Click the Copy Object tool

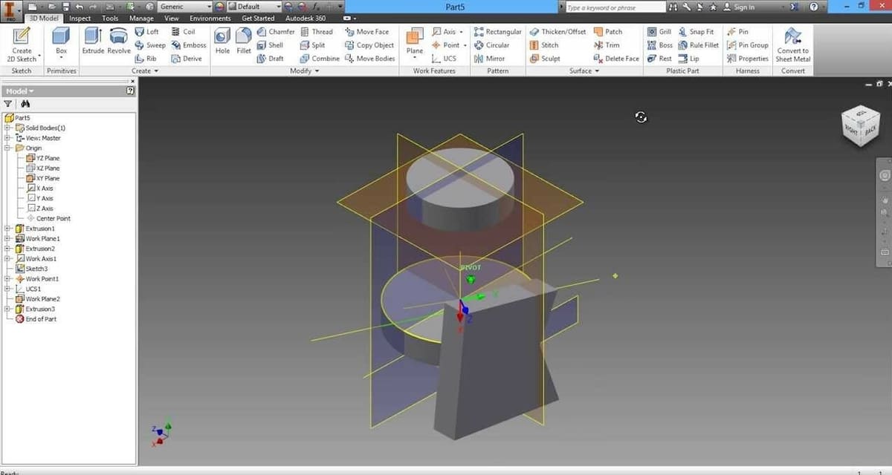click(369, 45)
